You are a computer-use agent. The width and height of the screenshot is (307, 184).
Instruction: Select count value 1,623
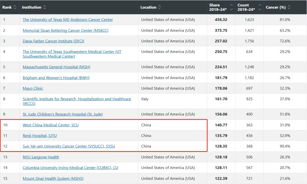pyautogui.click(x=249, y=20)
